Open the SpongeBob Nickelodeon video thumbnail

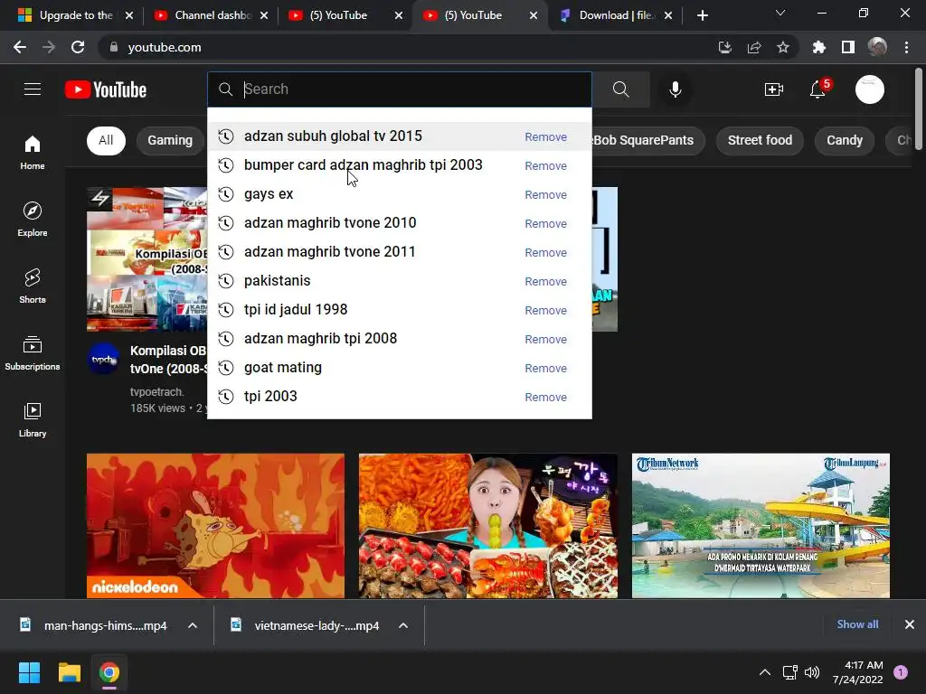[x=215, y=525]
